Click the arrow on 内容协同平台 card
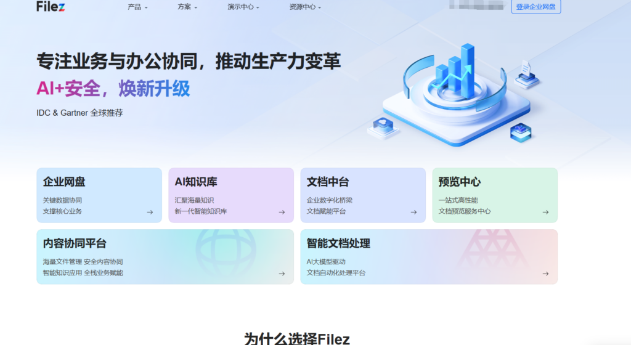The width and height of the screenshot is (631, 345). click(x=282, y=274)
